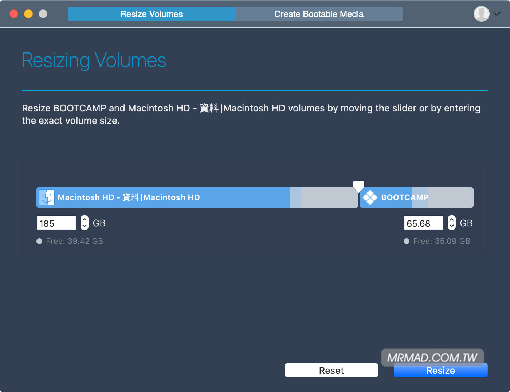Focus the Macintosh HD size field 185

(56, 223)
